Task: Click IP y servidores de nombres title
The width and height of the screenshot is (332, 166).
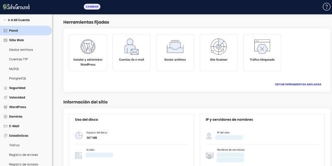Action: pos(229,120)
